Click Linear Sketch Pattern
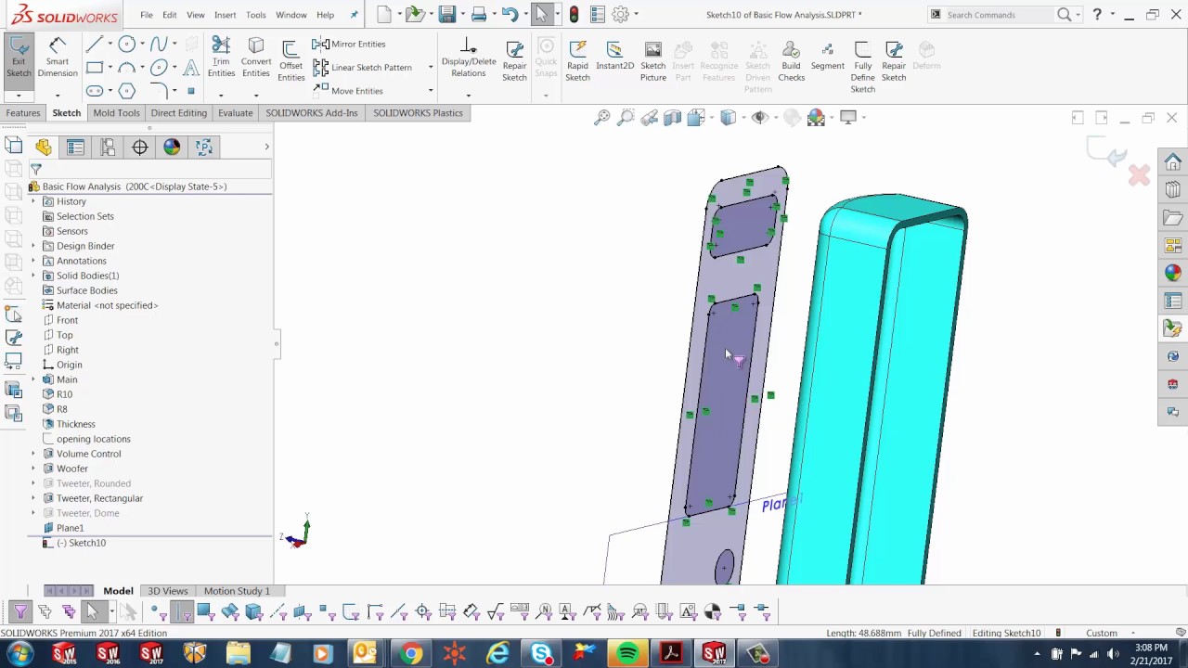This screenshot has height=668, width=1188. click(363, 67)
